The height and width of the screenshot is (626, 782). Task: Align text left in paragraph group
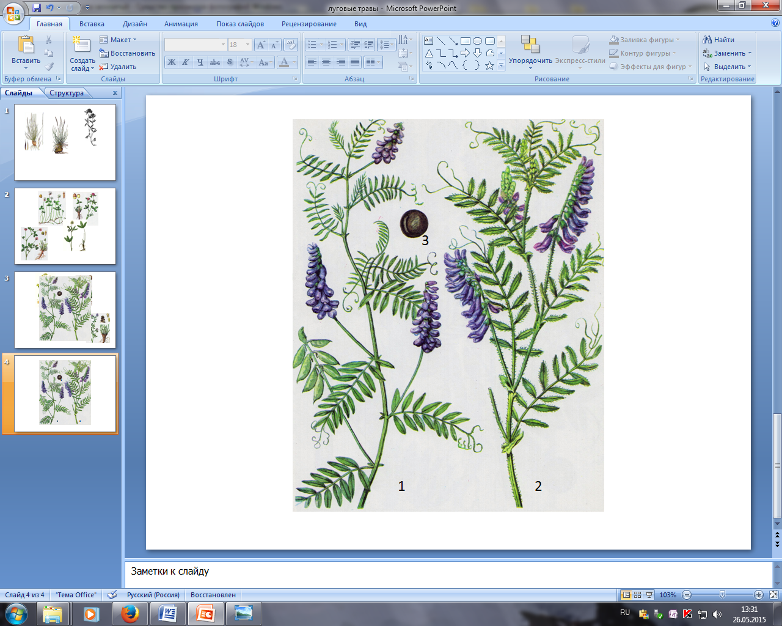pyautogui.click(x=312, y=62)
